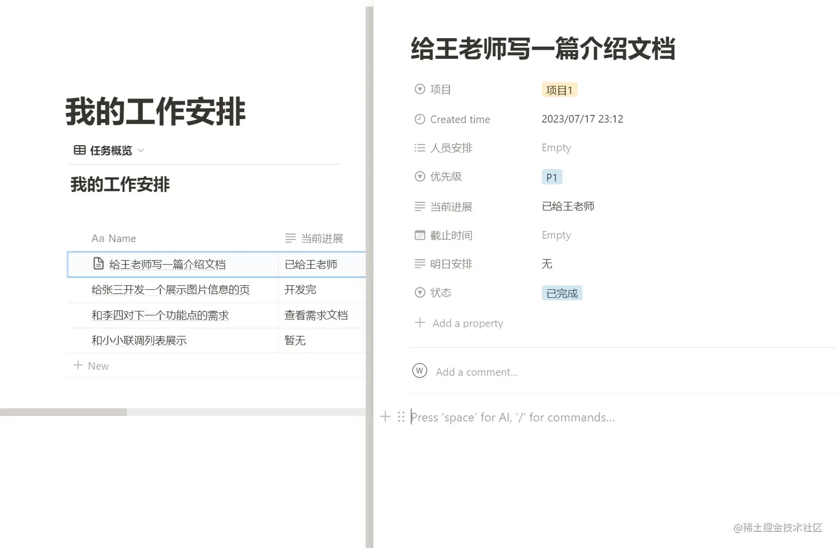Click the empty block with Press 'space' for AI
Viewport: 837px width, 548px height.
pyautogui.click(x=513, y=417)
